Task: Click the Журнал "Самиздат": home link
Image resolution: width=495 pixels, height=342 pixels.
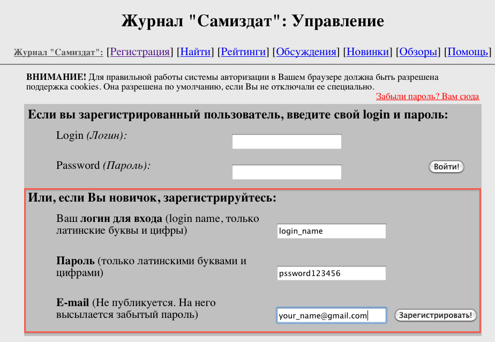Action: 58,53
